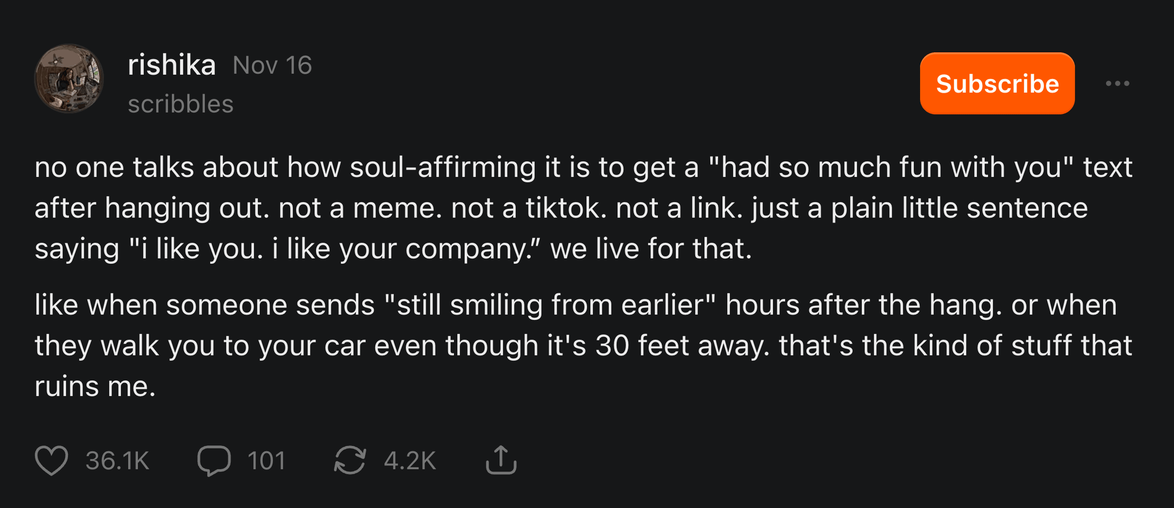Viewport: 1174px width, 508px height.
Task: Click the 101 comments count
Action: point(266,461)
